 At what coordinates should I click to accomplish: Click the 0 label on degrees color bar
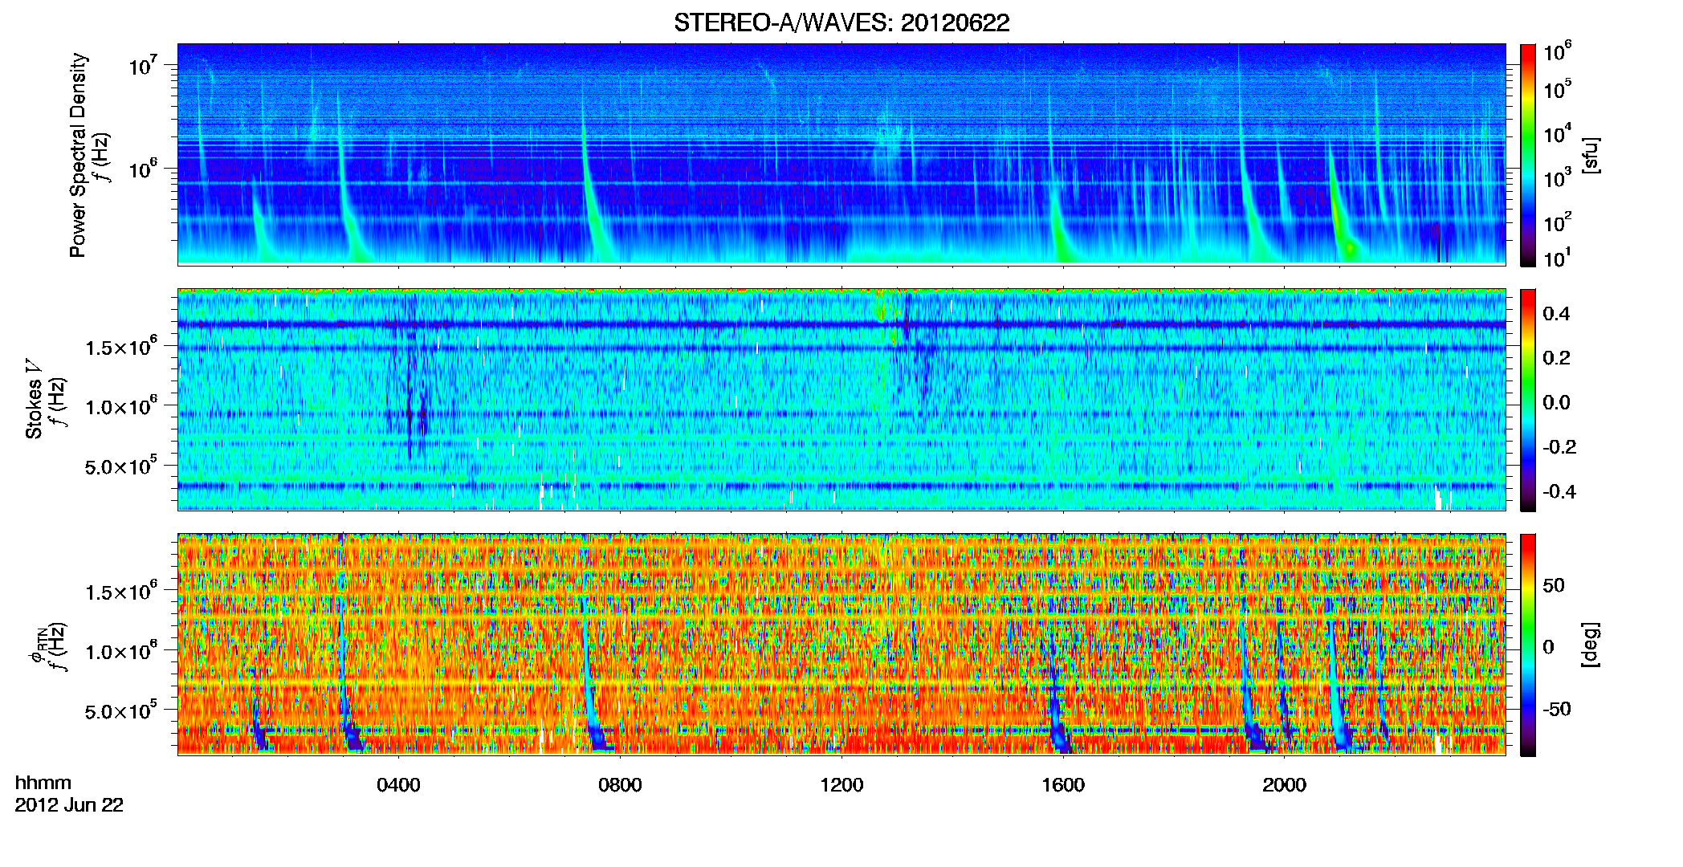[x=1548, y=647]
